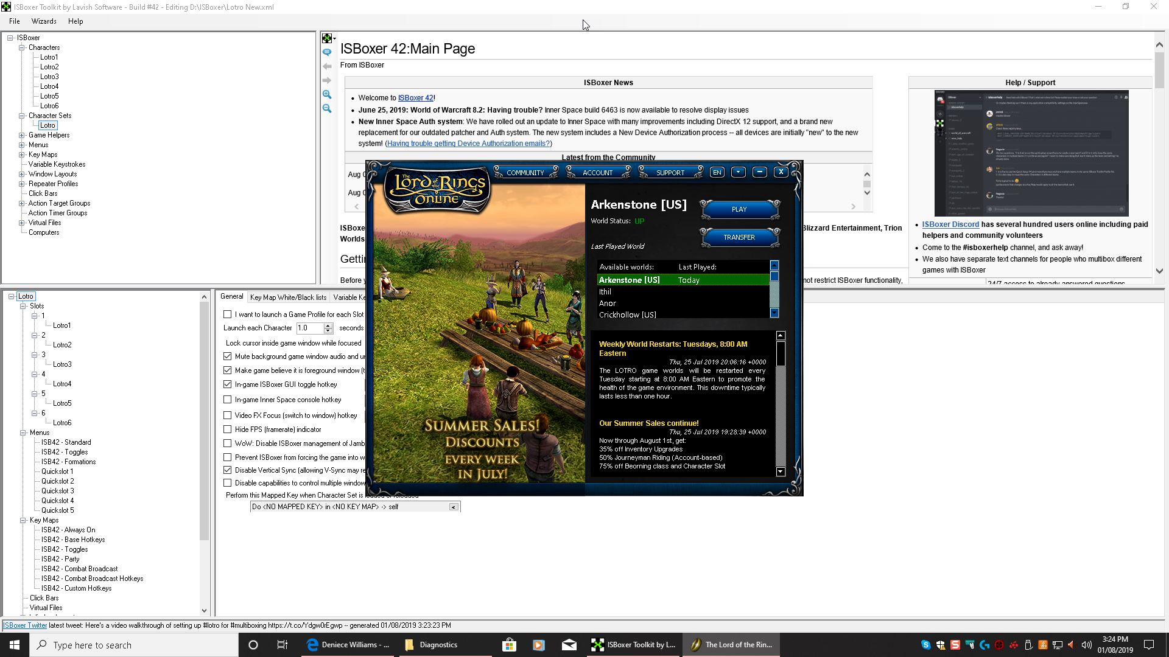Select the General tab
Screen dimensions: 1169x657
pos(231,296)
